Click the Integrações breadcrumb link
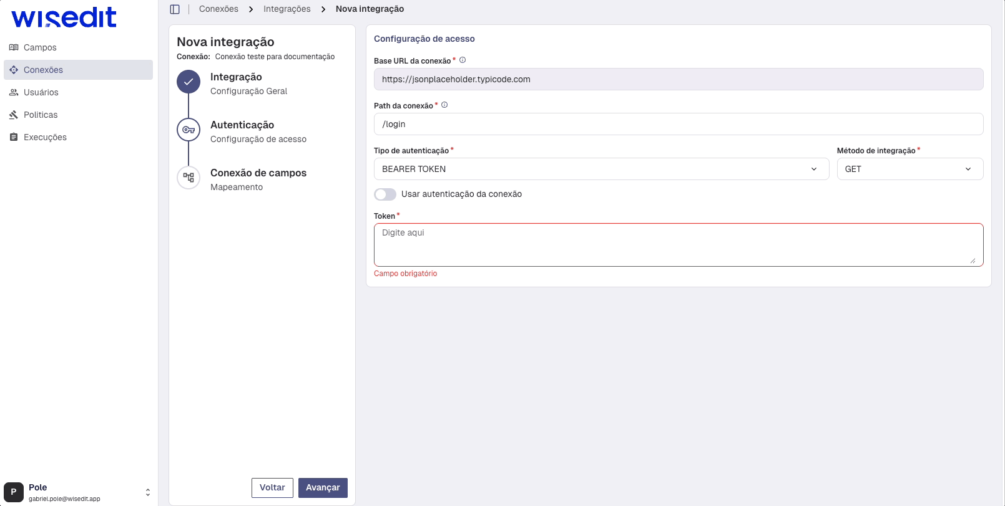 coord(287,9)
